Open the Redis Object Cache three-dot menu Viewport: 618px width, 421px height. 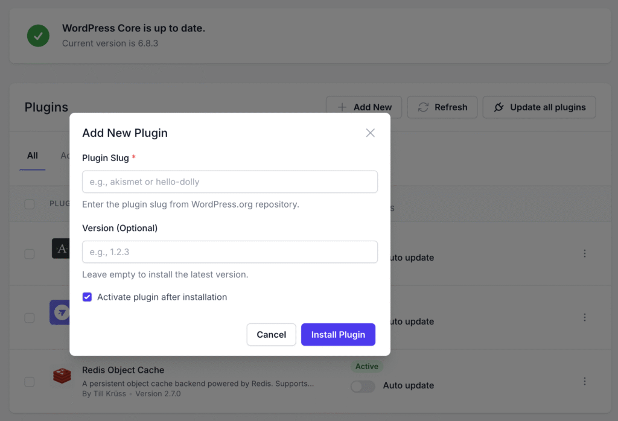(584, 381)
